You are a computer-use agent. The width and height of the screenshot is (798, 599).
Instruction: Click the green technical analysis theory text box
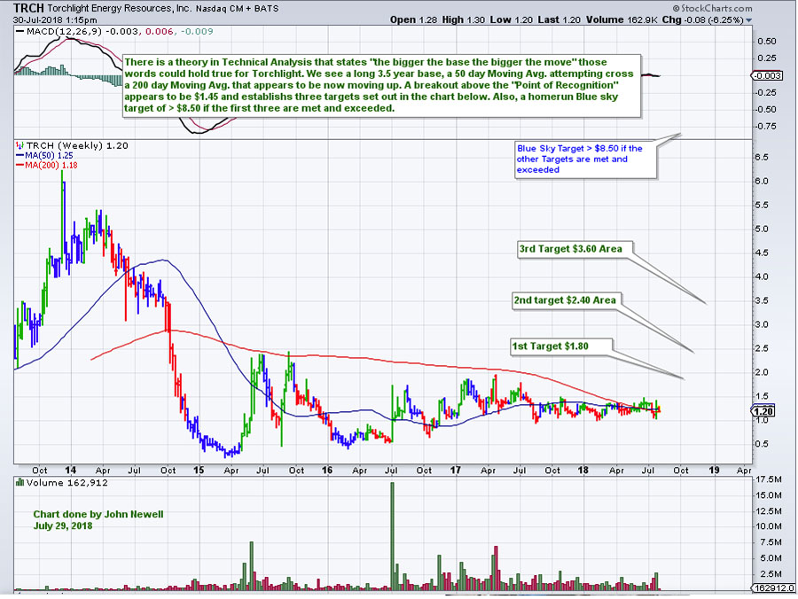381,84
